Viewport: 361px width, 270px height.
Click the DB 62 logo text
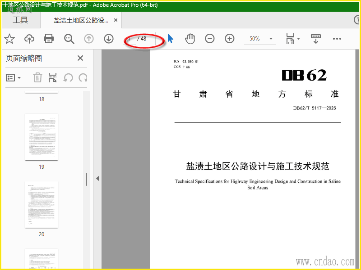click(304, 75)
